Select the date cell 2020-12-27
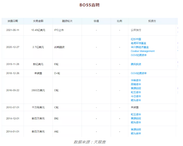This screenshot has height=146, width=183. (x=13, y=47)
